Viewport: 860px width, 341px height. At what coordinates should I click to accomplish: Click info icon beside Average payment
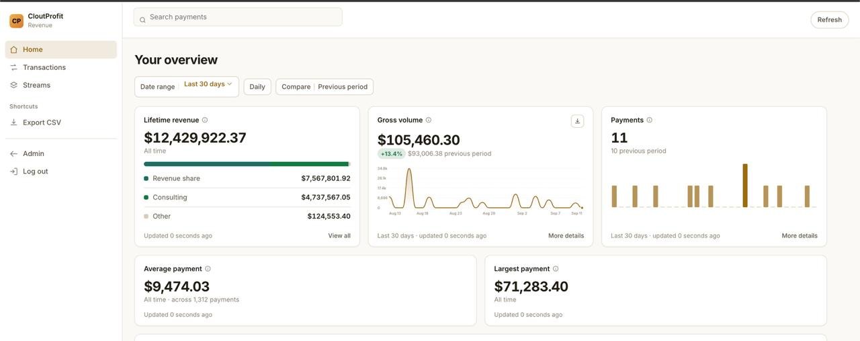(208, 269)
